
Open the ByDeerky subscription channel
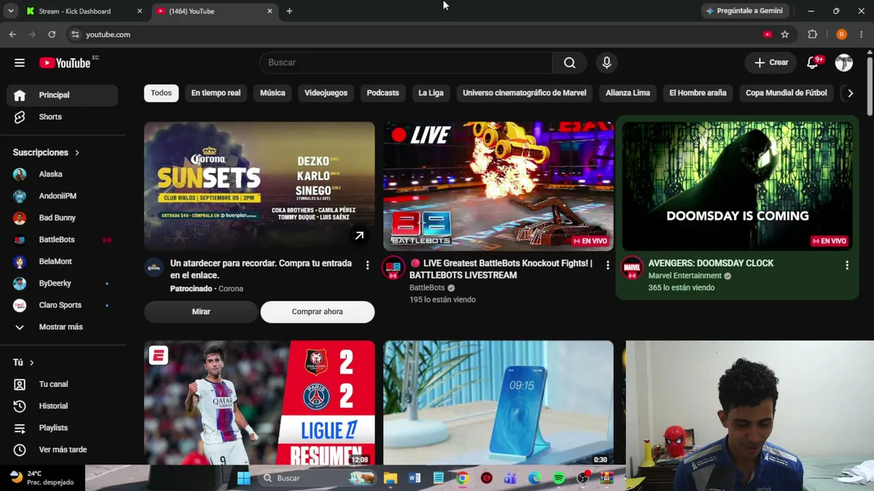point(62,283)
